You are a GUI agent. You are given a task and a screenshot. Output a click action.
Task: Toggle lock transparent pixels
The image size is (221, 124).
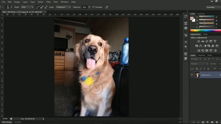pos(197,69)
